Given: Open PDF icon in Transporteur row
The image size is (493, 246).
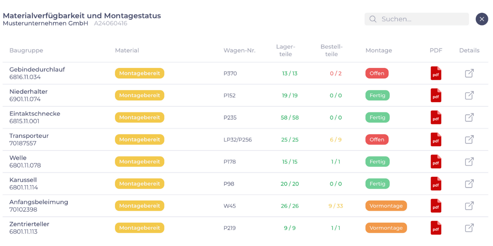Looking at the screenshot, I should (435, 140).
